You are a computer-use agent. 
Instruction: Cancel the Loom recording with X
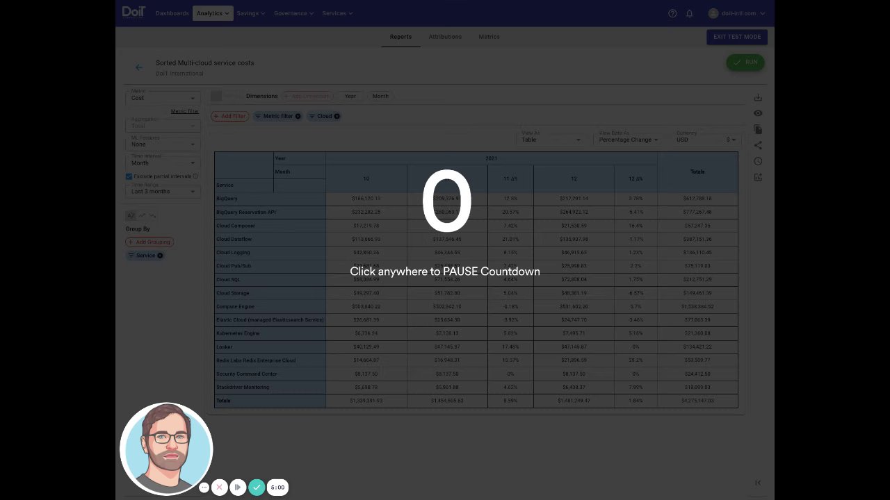(219, 487)
